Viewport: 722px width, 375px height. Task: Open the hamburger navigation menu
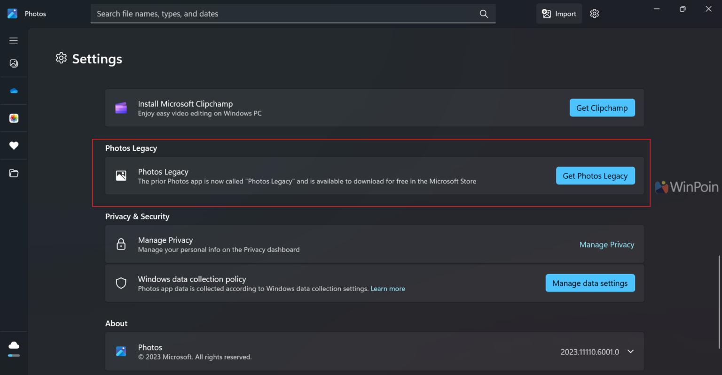(x=14, y=41)
